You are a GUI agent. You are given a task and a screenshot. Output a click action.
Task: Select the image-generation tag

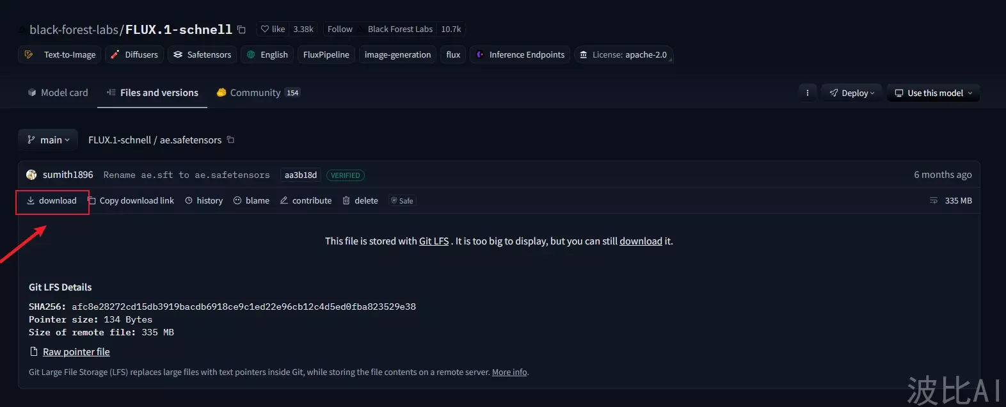(x=397, y=55)
